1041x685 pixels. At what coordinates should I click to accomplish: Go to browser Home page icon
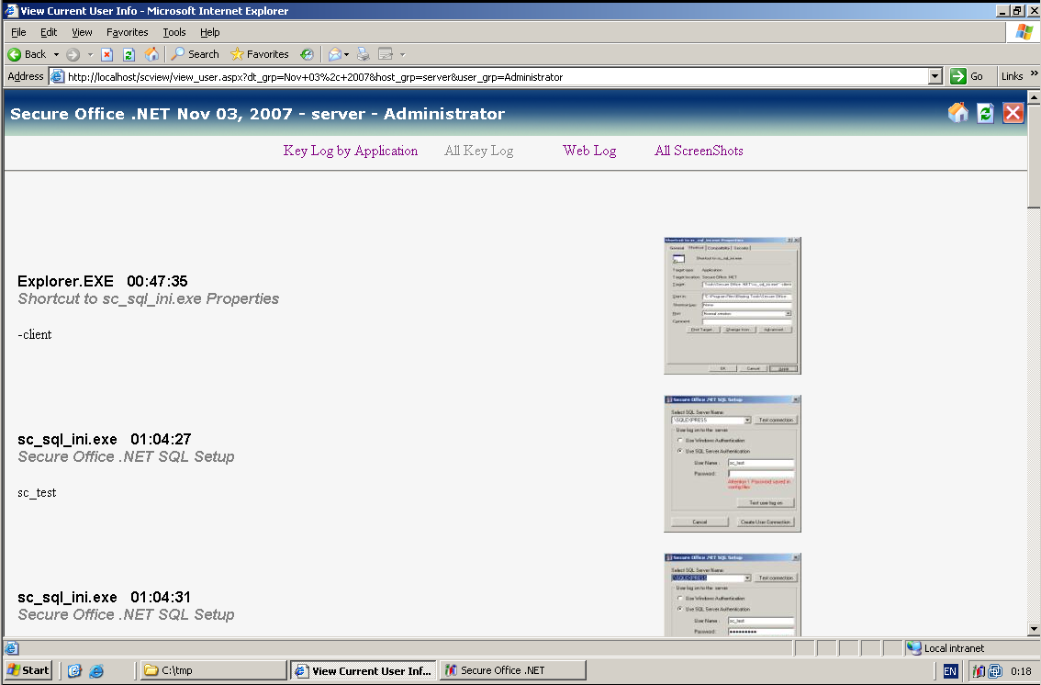(x=151, y=54)
